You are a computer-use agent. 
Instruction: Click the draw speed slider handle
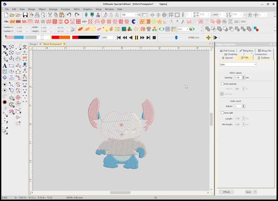[x=176, y=38]
